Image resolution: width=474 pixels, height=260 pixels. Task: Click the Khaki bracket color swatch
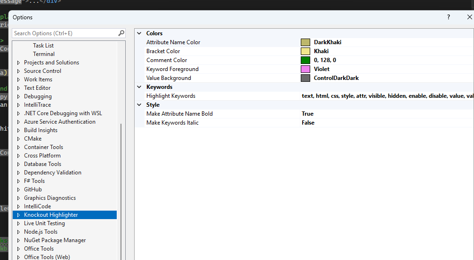305,51
